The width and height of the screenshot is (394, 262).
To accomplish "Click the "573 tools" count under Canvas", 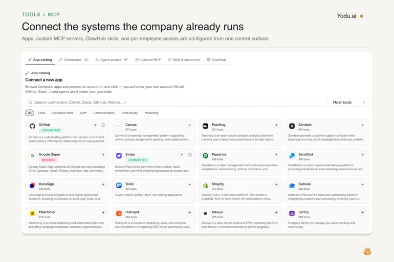I will [131, 130].
